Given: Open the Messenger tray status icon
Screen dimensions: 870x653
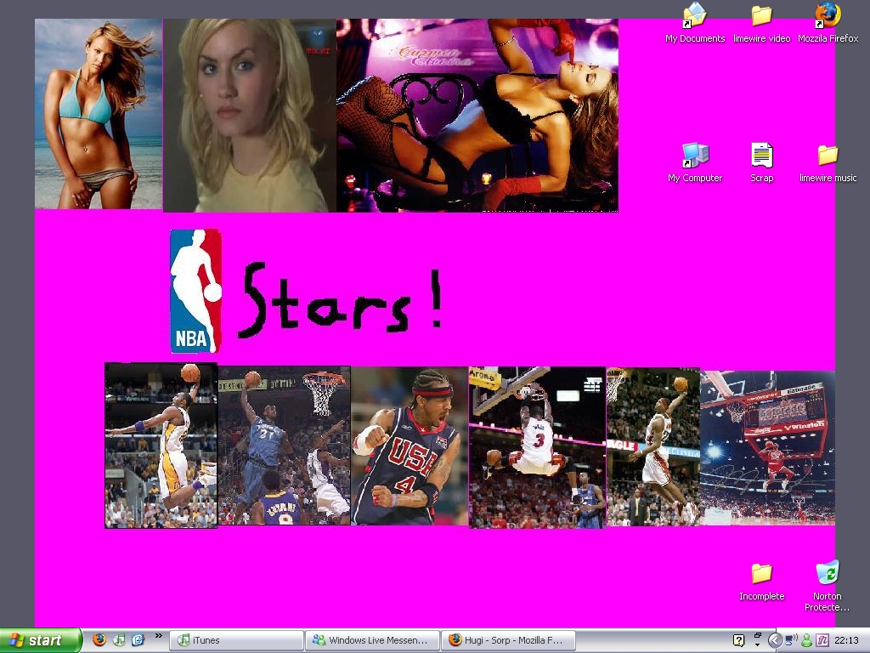Looking at the screenshot, I should click(806, 641).
